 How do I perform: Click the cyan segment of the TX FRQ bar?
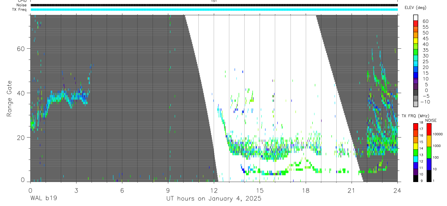pyautogui.click(x=415, y=159)
